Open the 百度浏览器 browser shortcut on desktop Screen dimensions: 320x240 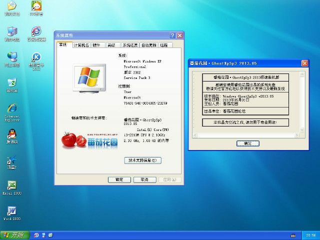click(x=36, y=34)
